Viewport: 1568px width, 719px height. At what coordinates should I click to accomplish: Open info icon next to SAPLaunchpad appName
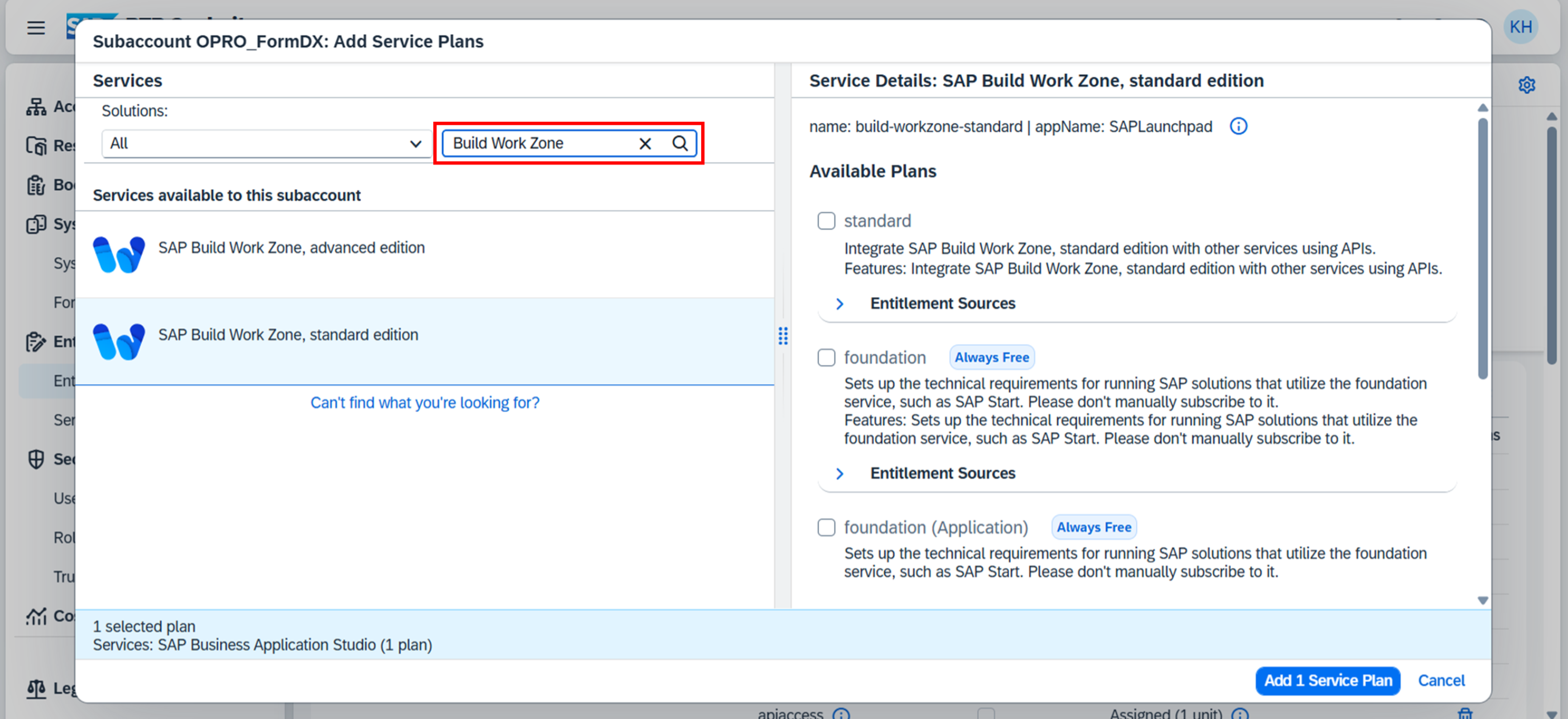(x=1238, y=127)
